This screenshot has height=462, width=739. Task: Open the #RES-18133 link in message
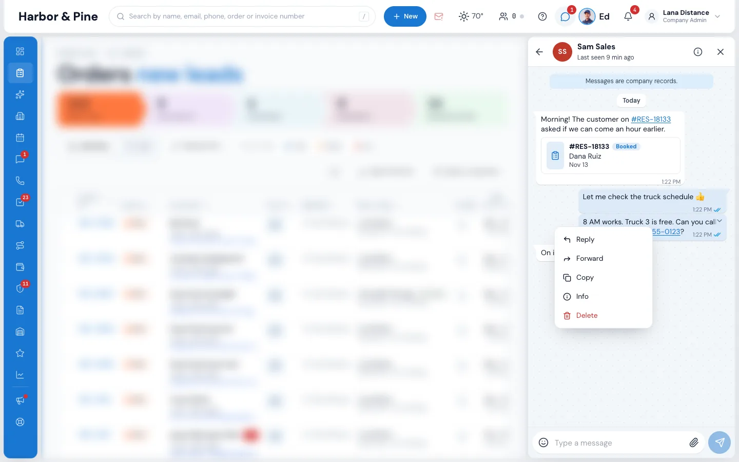(651, 119)
